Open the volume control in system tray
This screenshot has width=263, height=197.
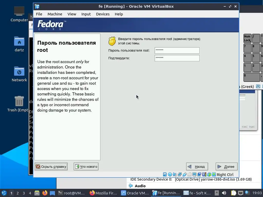(x=224, y=193)
